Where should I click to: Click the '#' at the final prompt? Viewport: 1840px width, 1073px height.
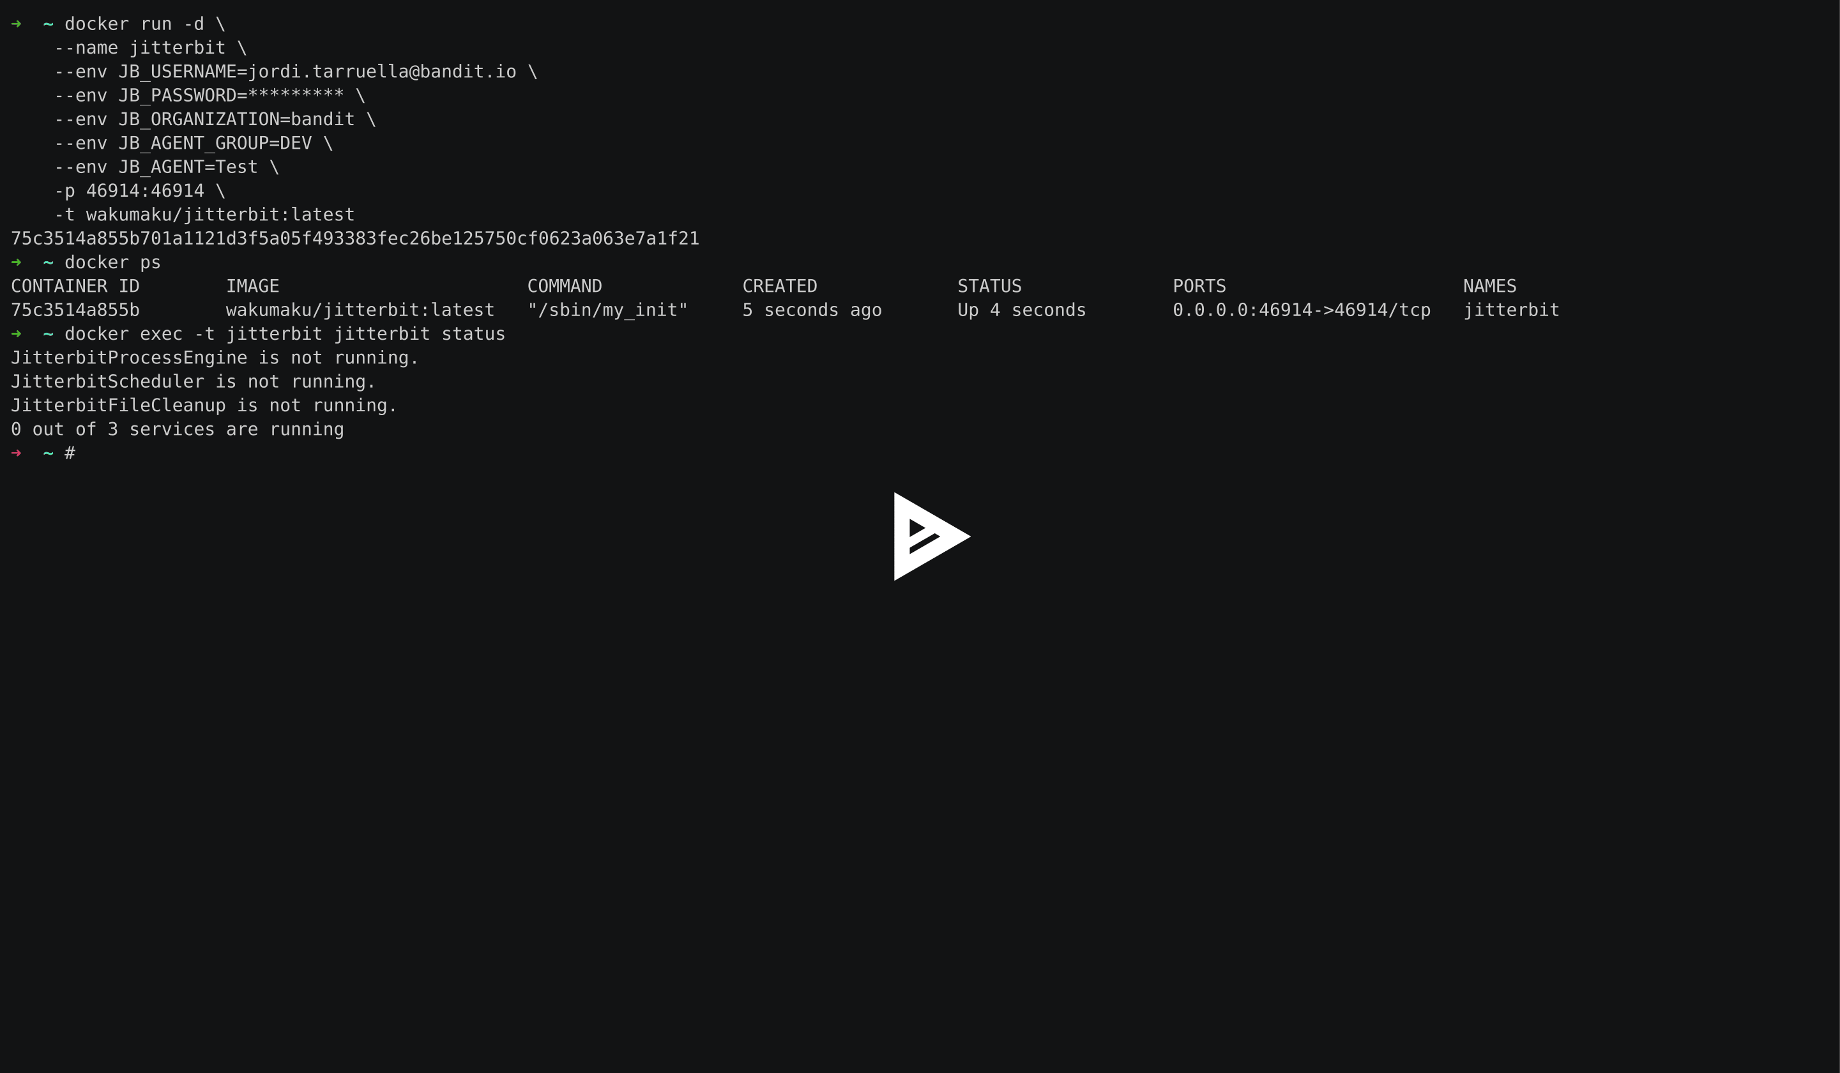coord(70,453)
